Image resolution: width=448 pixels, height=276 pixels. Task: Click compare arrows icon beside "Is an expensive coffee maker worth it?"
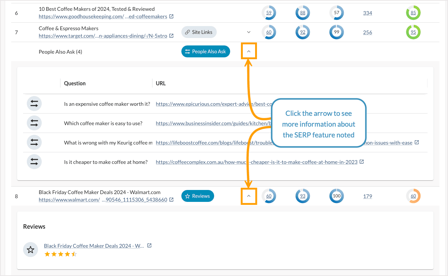pyautogui.click(x=34, y=104)
